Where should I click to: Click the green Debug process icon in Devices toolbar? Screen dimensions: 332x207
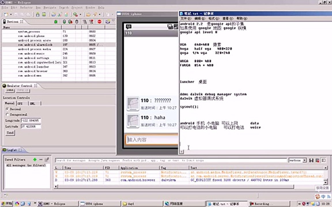tap(56, 22)
